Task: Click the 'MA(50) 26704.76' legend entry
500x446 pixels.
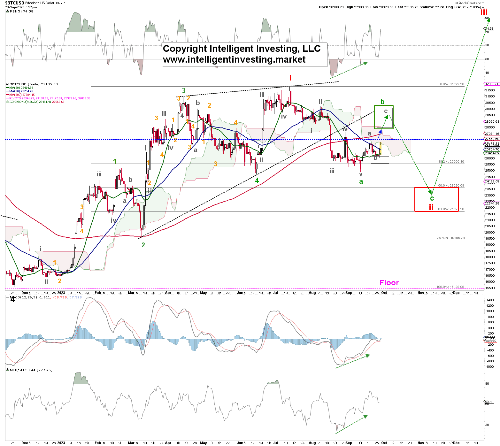Action: point(21,91)
